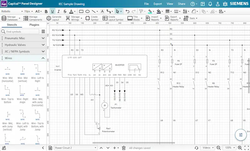Toggle italic text formatting
The height and width of the screenshot is (151, 250).
click(59, 11)
